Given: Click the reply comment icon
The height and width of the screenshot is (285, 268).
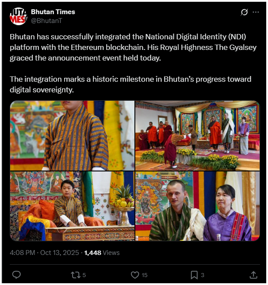Looking at the screenshot, I should tap(16, 275).
